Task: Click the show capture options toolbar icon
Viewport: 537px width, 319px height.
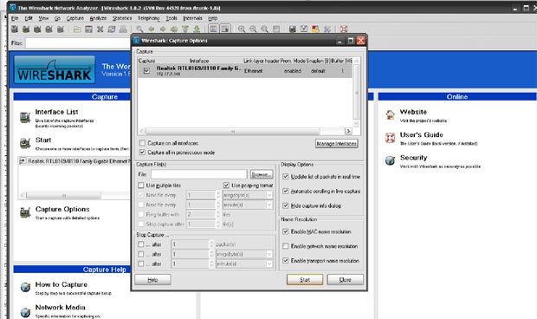Action: tap(26, 29)
